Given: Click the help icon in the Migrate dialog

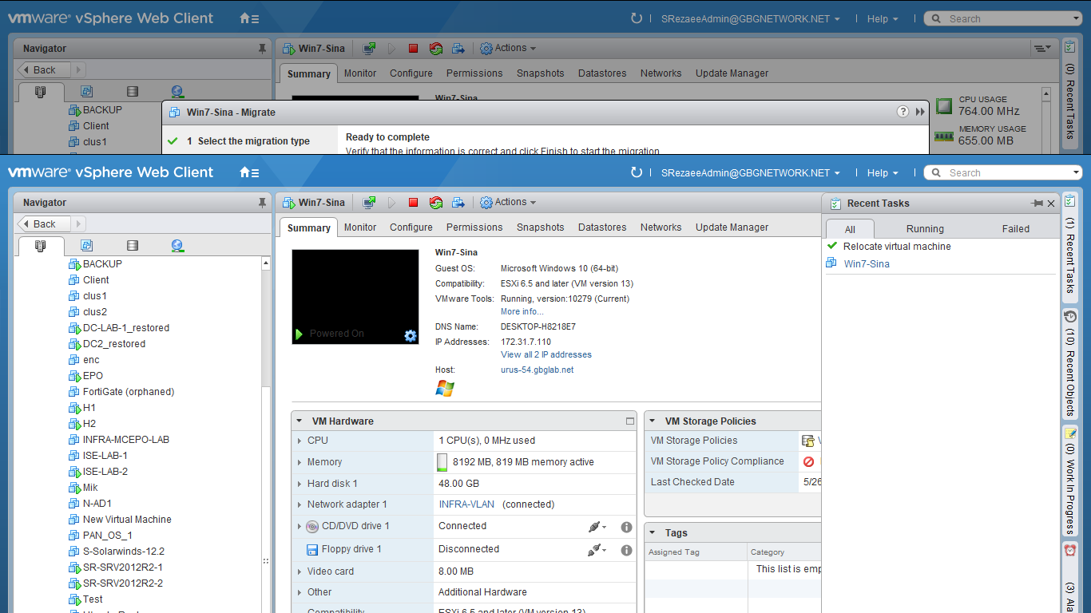Looking at the screenshot, I should click(x=903, y=112).
